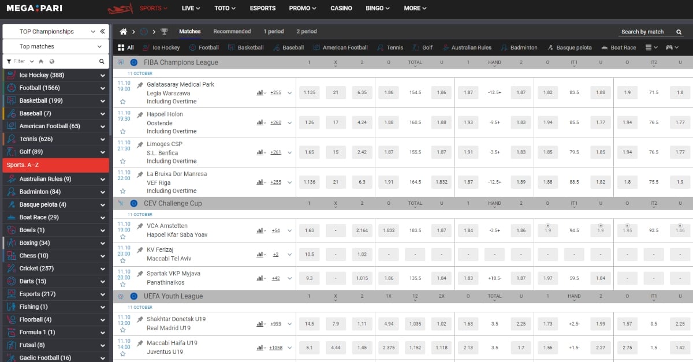The width and height of the screenshot is (693, 362).
Task: Click the Aviator plane icon in header
Action: coord(119,9)
